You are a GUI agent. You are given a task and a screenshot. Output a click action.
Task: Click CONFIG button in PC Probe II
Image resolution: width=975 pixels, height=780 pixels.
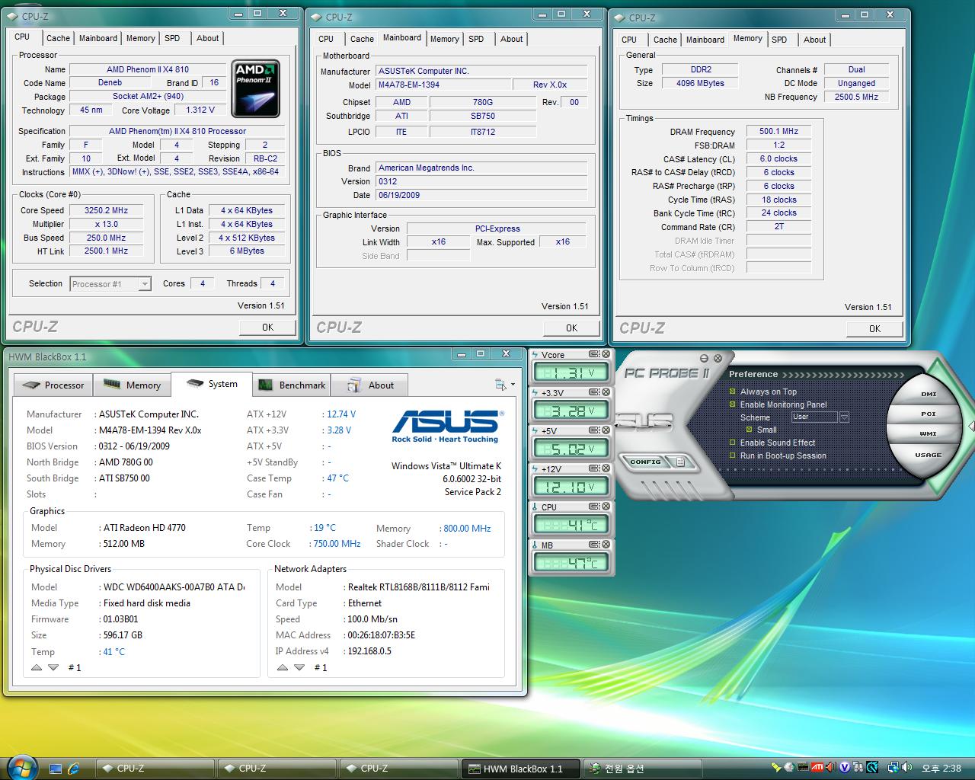645,462
